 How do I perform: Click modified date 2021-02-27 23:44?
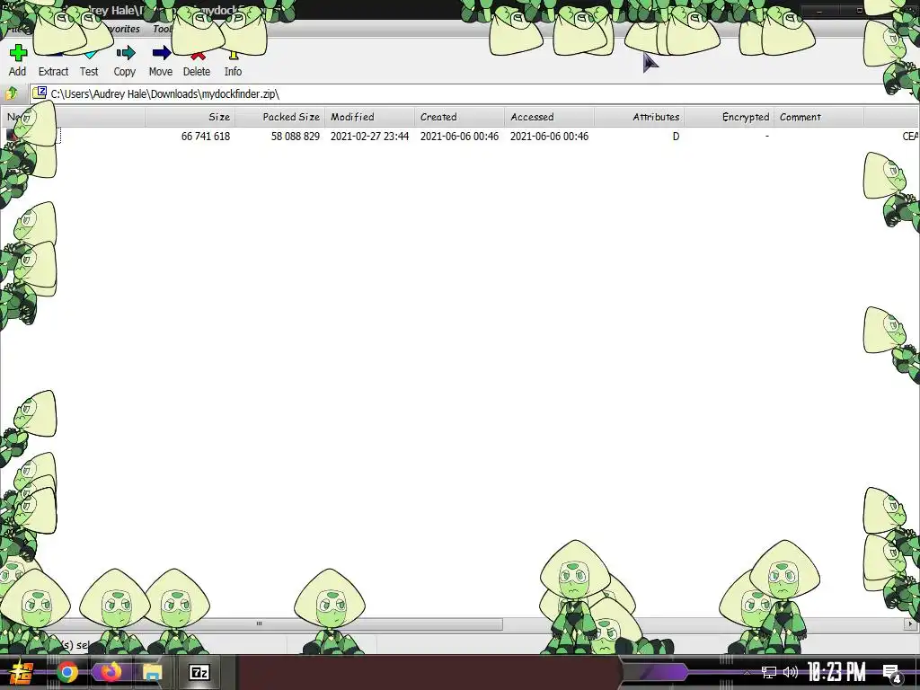(x=369, y=137)
